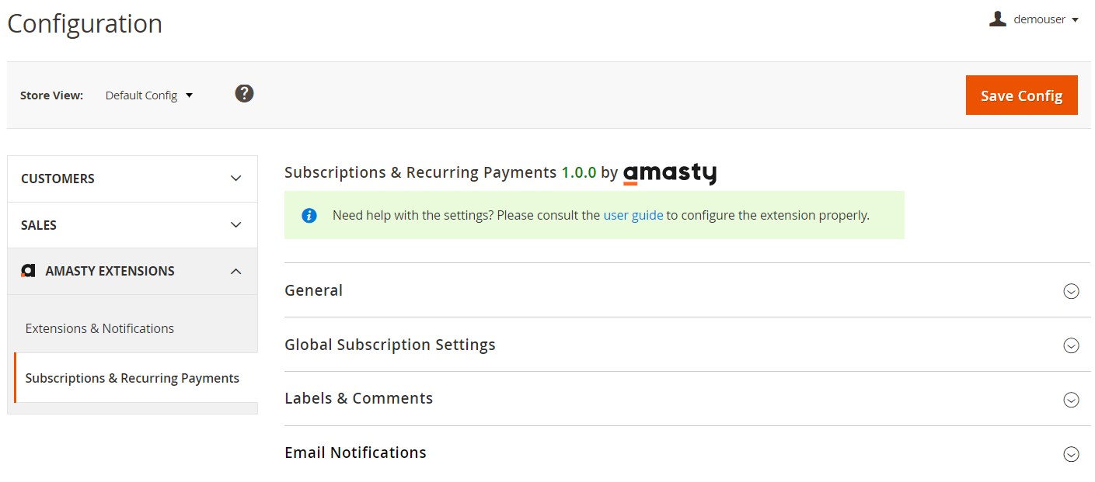Click the demouser profile avatar icon
1095x482 pixels.
pyautogui.click(x=997, y=19)
